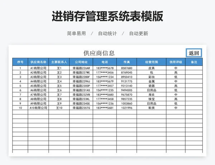Screen dimensions: 215x165
Task: Click fax cell 1003860
Action: (x=126, y=103)
